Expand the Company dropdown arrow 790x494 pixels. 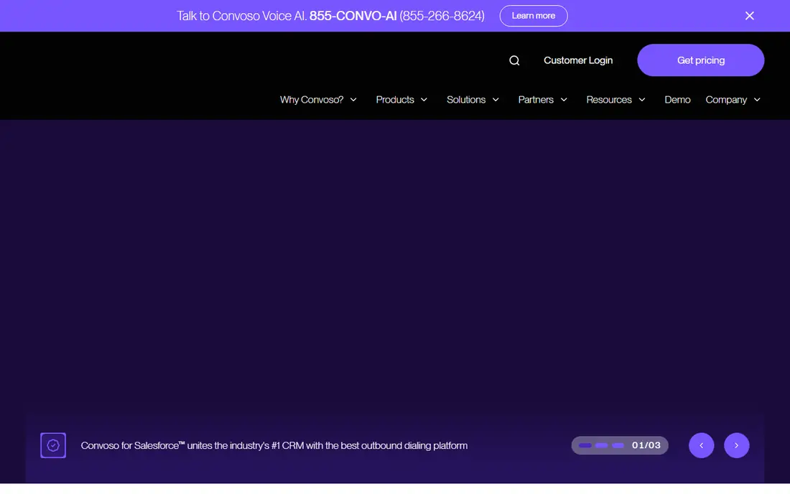click(x=757, y=100)
